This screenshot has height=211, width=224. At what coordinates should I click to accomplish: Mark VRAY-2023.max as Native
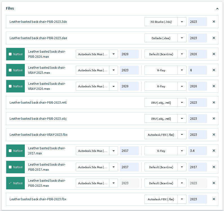[x=10, y=70]
